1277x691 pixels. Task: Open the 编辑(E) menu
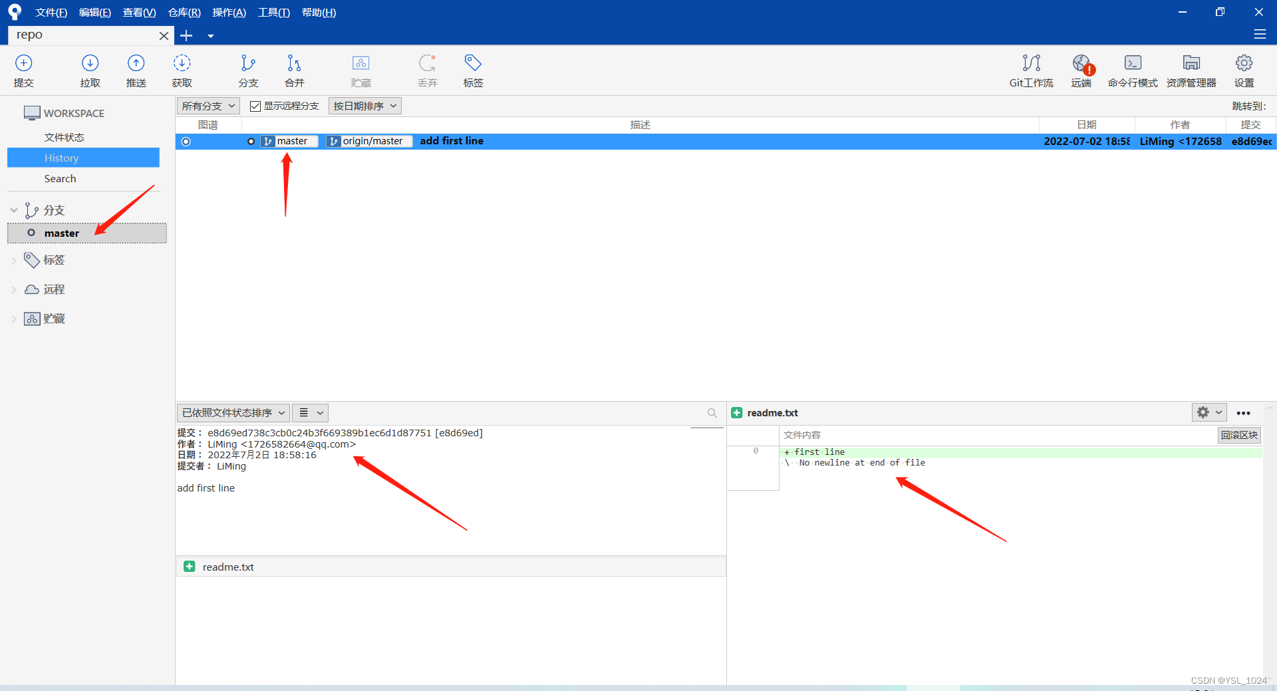click(95, 13)
